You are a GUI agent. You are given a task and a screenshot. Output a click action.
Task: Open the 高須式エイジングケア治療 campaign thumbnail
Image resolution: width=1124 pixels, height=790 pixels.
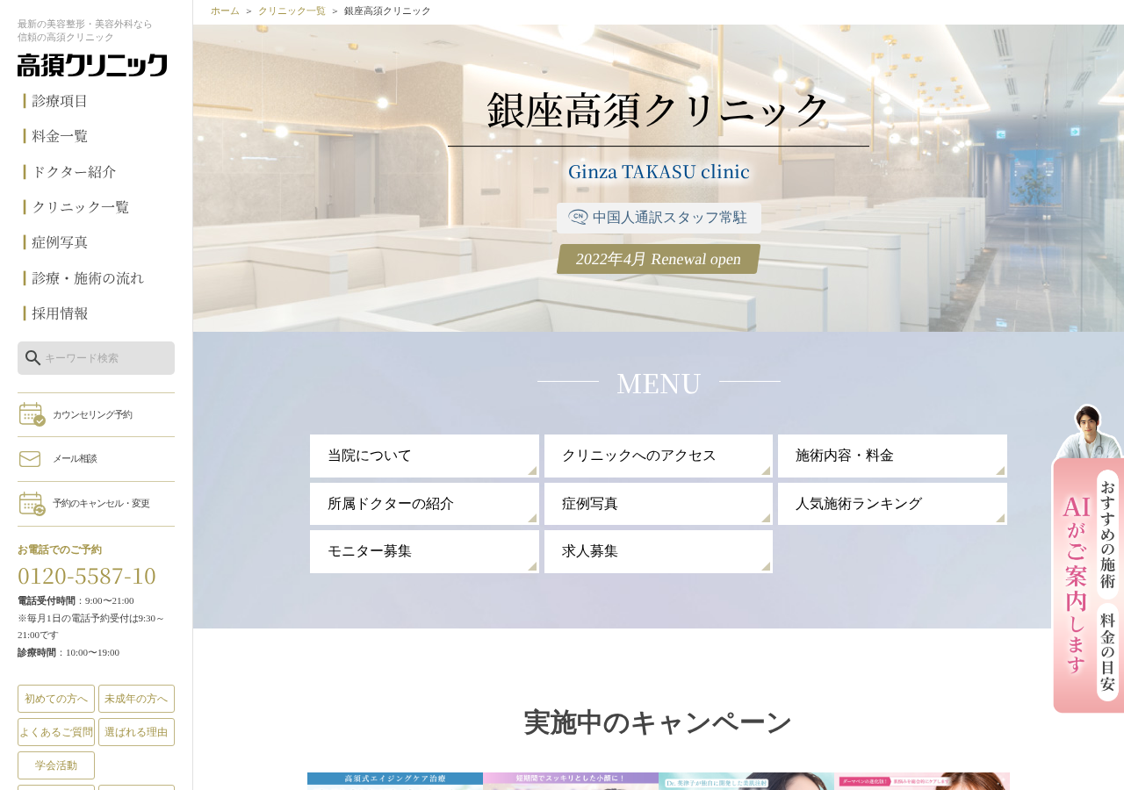coord(395,781)
